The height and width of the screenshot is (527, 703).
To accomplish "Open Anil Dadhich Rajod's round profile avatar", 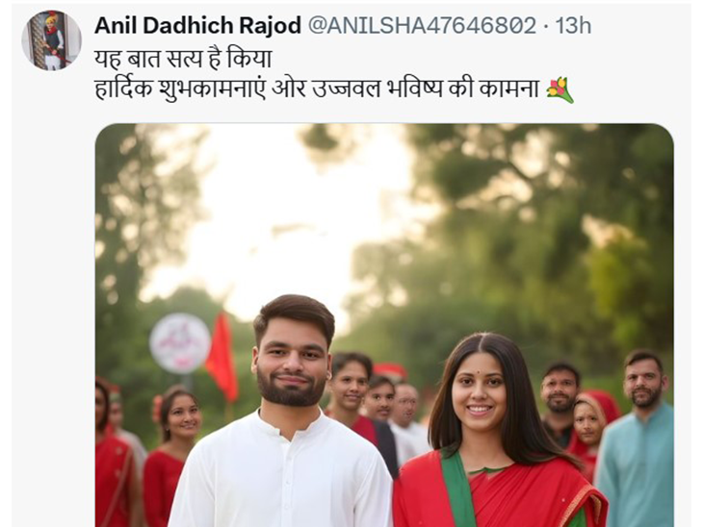I will tap(52, 40).
